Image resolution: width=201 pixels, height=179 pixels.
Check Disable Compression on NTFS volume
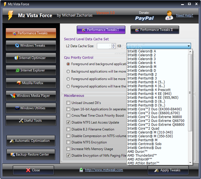(x=68, y=136)
